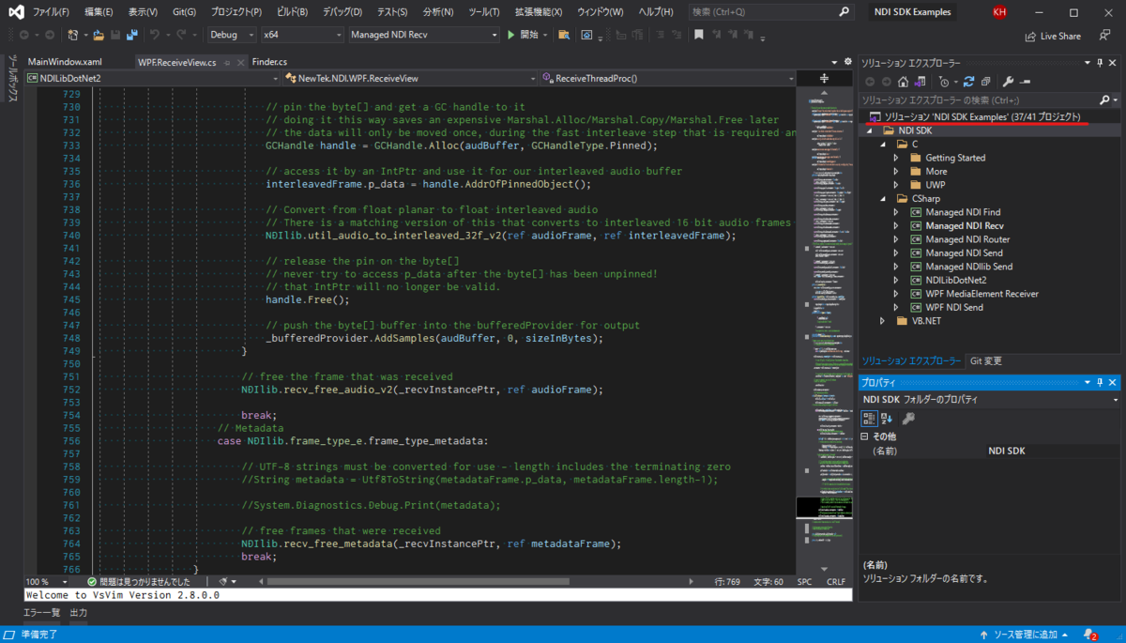Switch to the Finder.cs tab

[270, 62]
